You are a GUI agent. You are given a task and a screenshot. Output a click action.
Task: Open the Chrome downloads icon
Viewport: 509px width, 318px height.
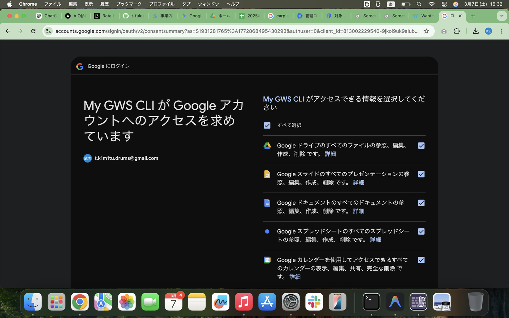pos(475,31)
